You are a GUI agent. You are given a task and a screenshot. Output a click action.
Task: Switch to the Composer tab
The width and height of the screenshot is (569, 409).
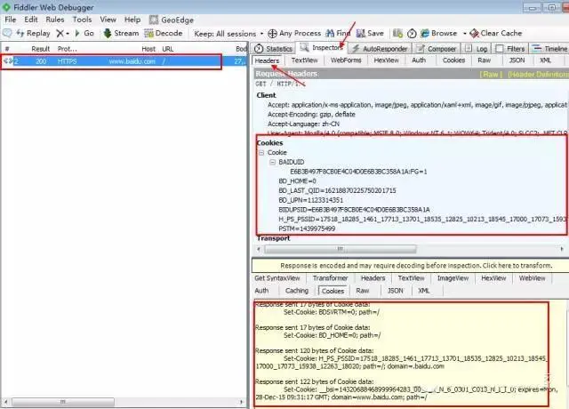tap(437, 49)
